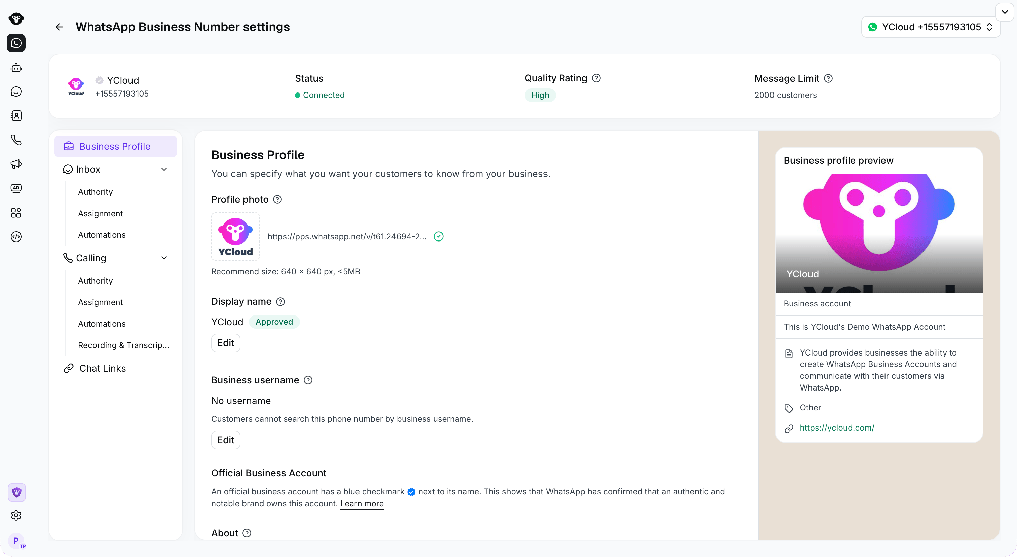Click top-right collapse chevron button
The image size is (1017, 557).
coord(1005,12)
